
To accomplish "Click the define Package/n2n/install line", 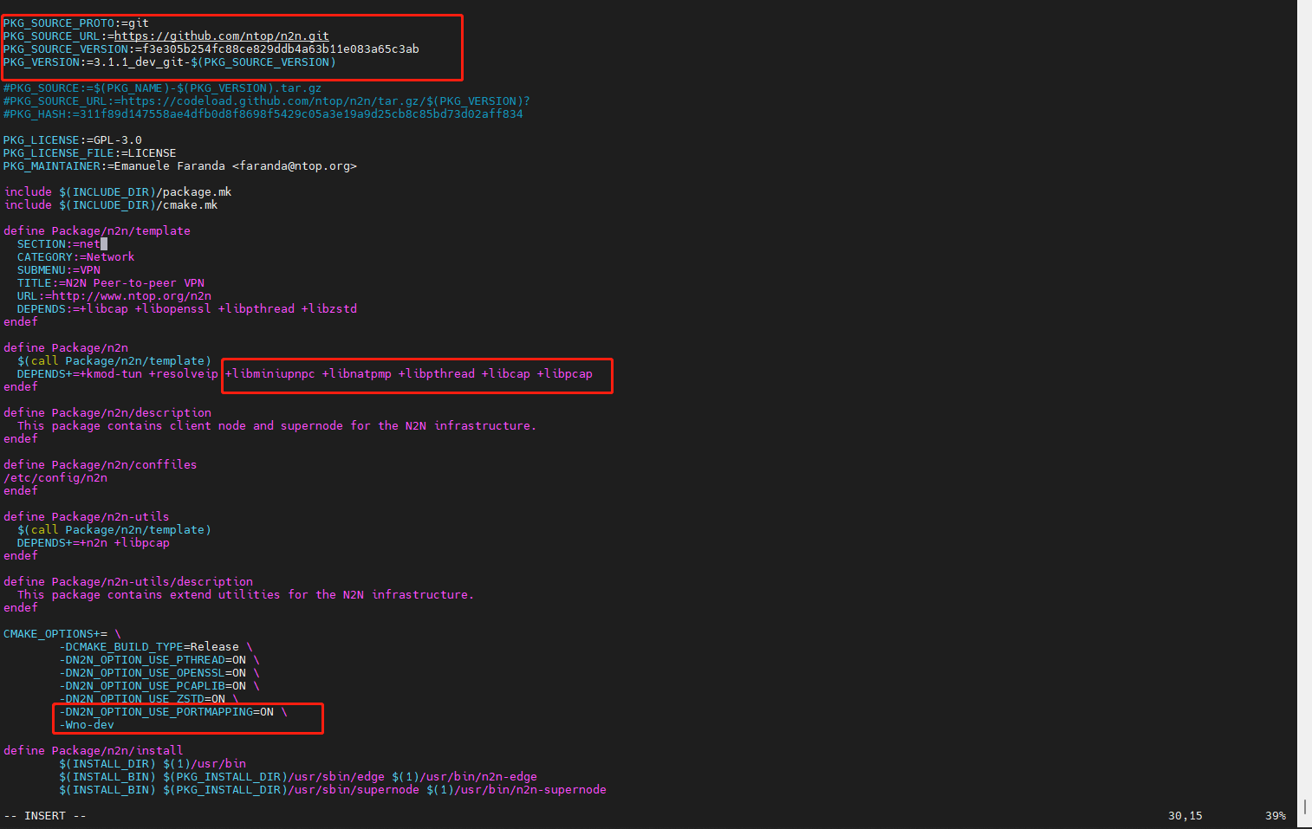I will [94, 751].
